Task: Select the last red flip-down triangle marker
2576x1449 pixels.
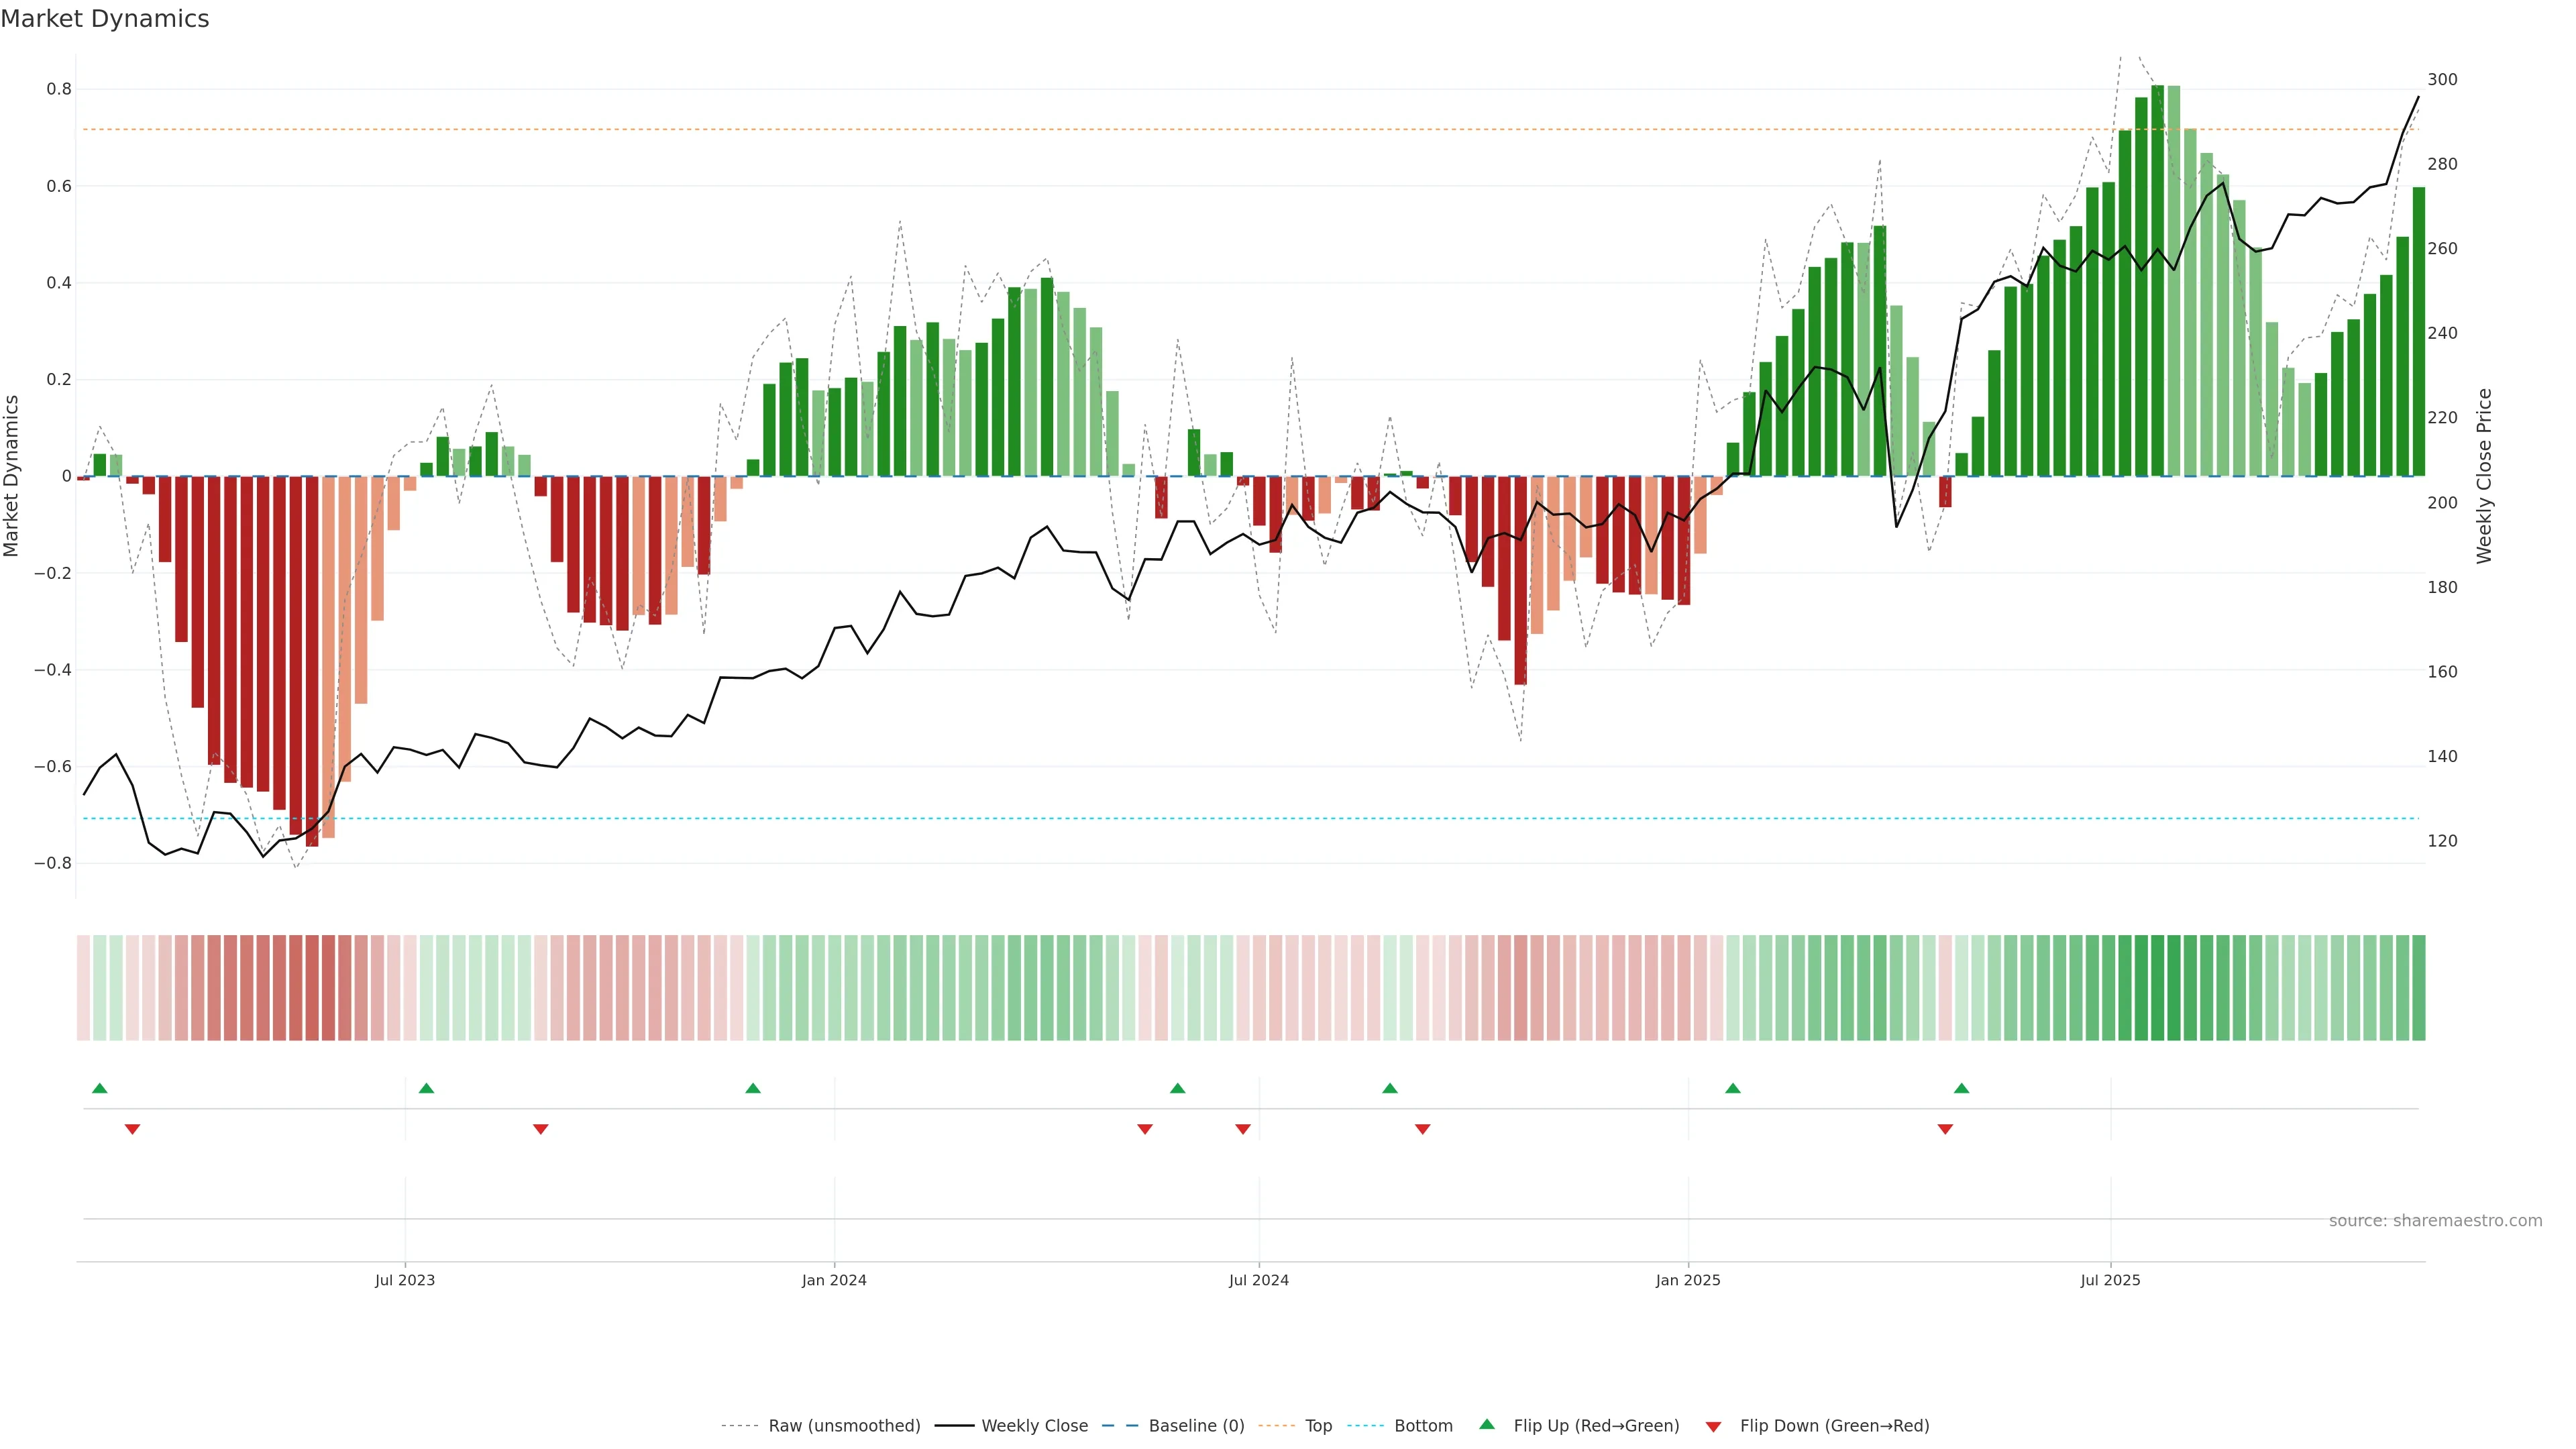Action: [x=1945, y=1129]
